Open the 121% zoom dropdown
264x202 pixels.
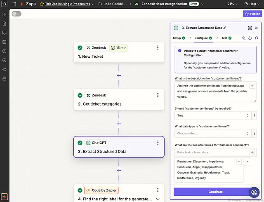(232, 4)
